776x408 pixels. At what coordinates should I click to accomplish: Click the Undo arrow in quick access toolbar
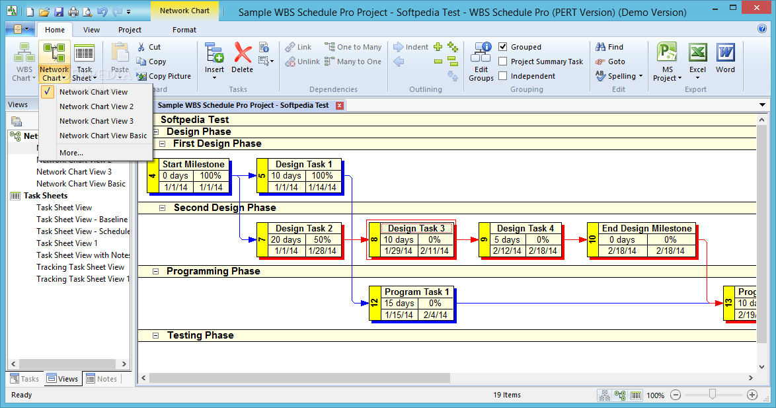[102, 11]
